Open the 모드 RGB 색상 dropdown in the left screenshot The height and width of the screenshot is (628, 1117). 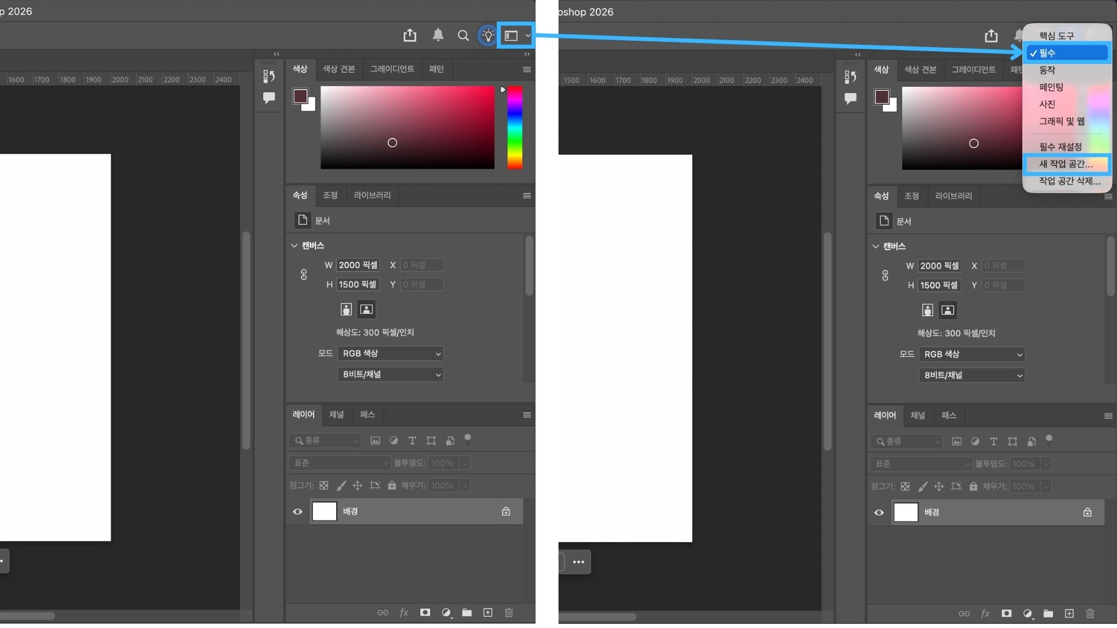390,354
